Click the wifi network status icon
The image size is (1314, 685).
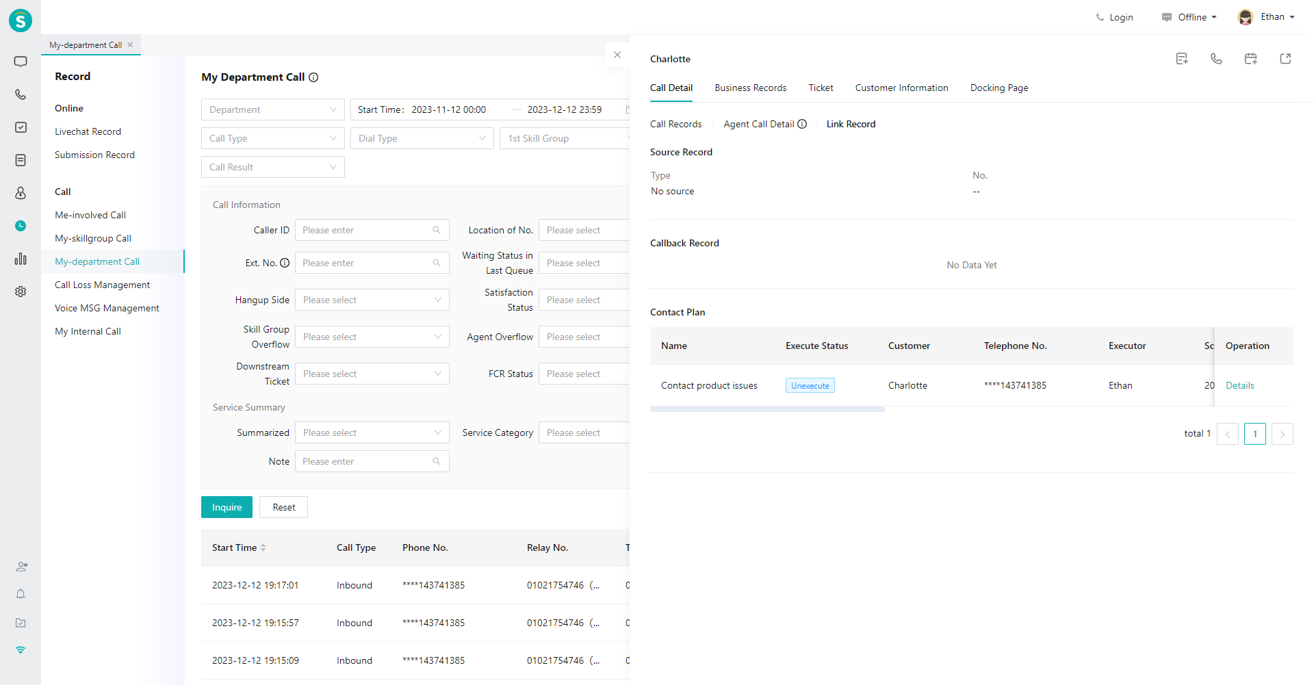point(21,650)
